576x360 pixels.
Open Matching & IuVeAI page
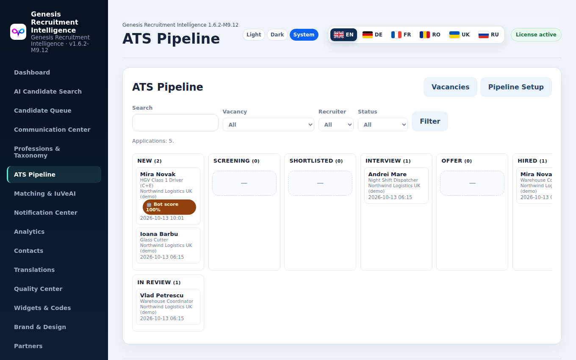(x=54, y=194)
